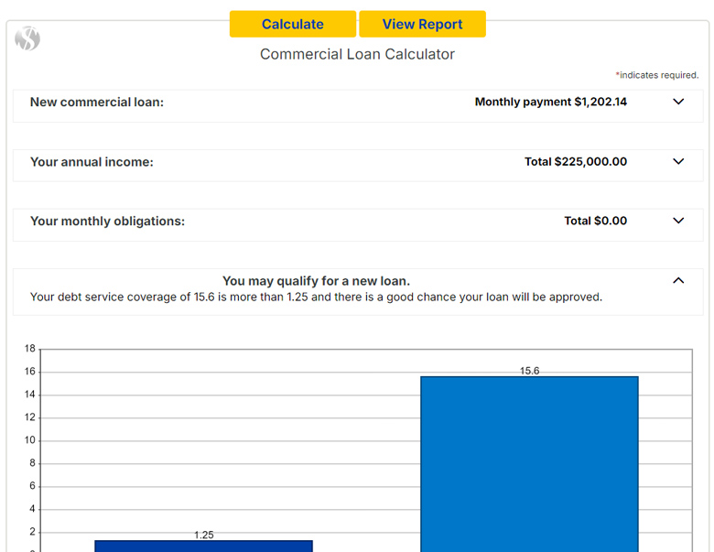
Task: Expand the New commercial loan section chevron
Action: [x=678, y=102]
